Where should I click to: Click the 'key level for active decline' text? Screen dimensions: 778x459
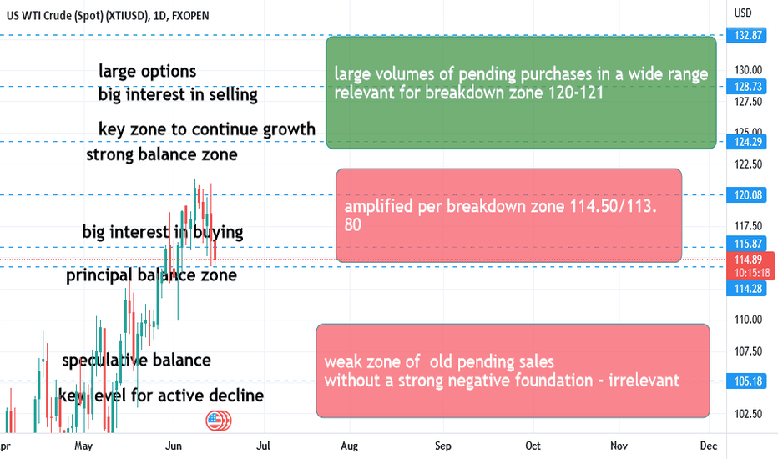pyautogui.click(x=161, y=396)
